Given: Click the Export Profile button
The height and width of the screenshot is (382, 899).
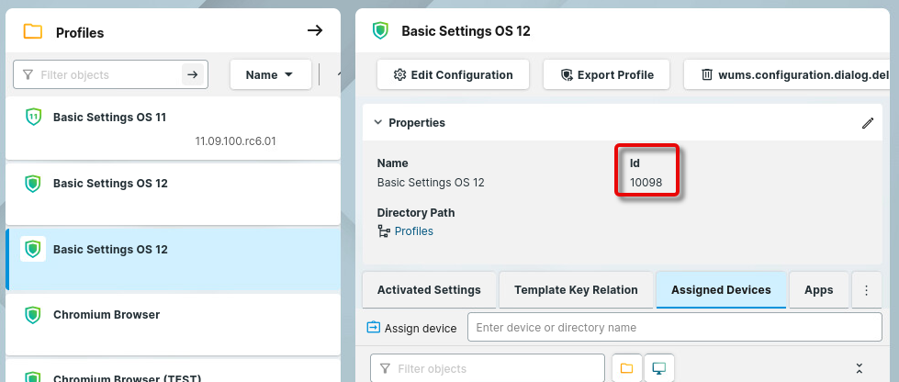Looking at the screenshot, I should (607, 75).
